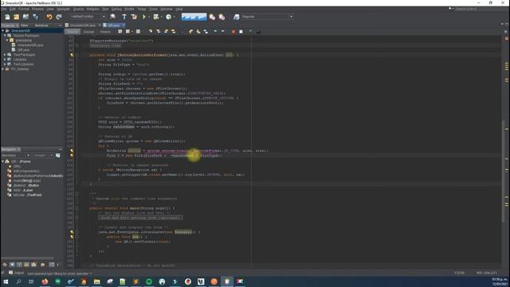
Task: Collapse the Source Packages node
Action: tap(6, 35)
